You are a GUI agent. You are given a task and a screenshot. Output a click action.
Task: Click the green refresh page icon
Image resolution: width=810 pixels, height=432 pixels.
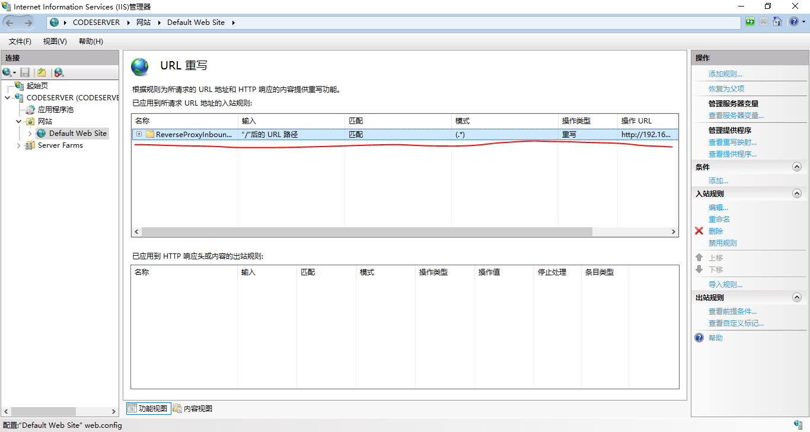750,22
